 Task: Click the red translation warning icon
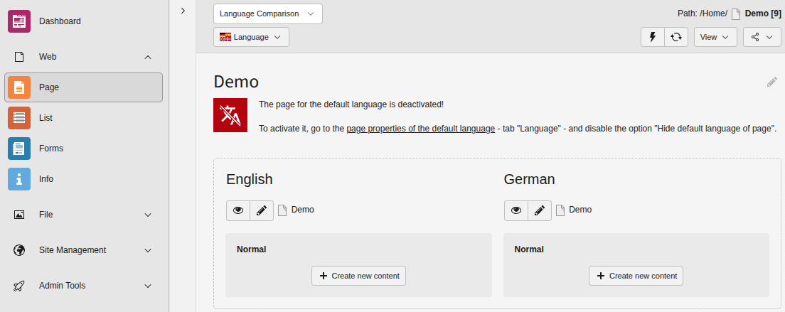click(230, 115)
